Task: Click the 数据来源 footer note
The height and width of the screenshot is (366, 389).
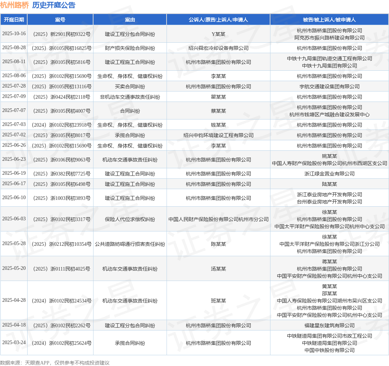Action: pos(55,362)
